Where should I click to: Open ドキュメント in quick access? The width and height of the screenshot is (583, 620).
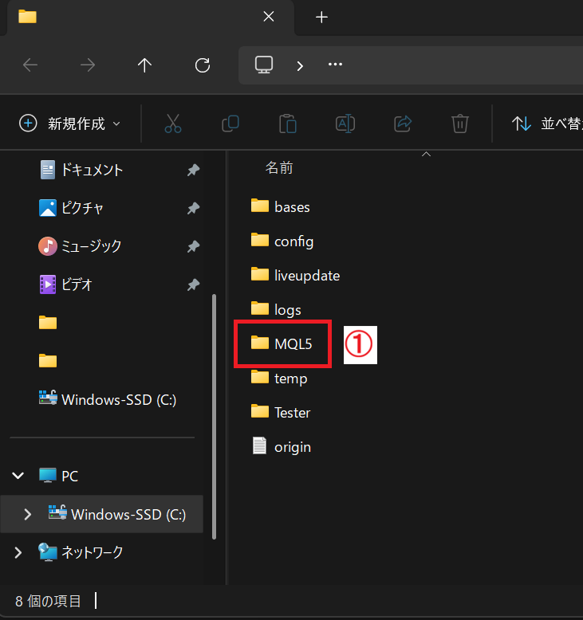[x=92, y=170]
